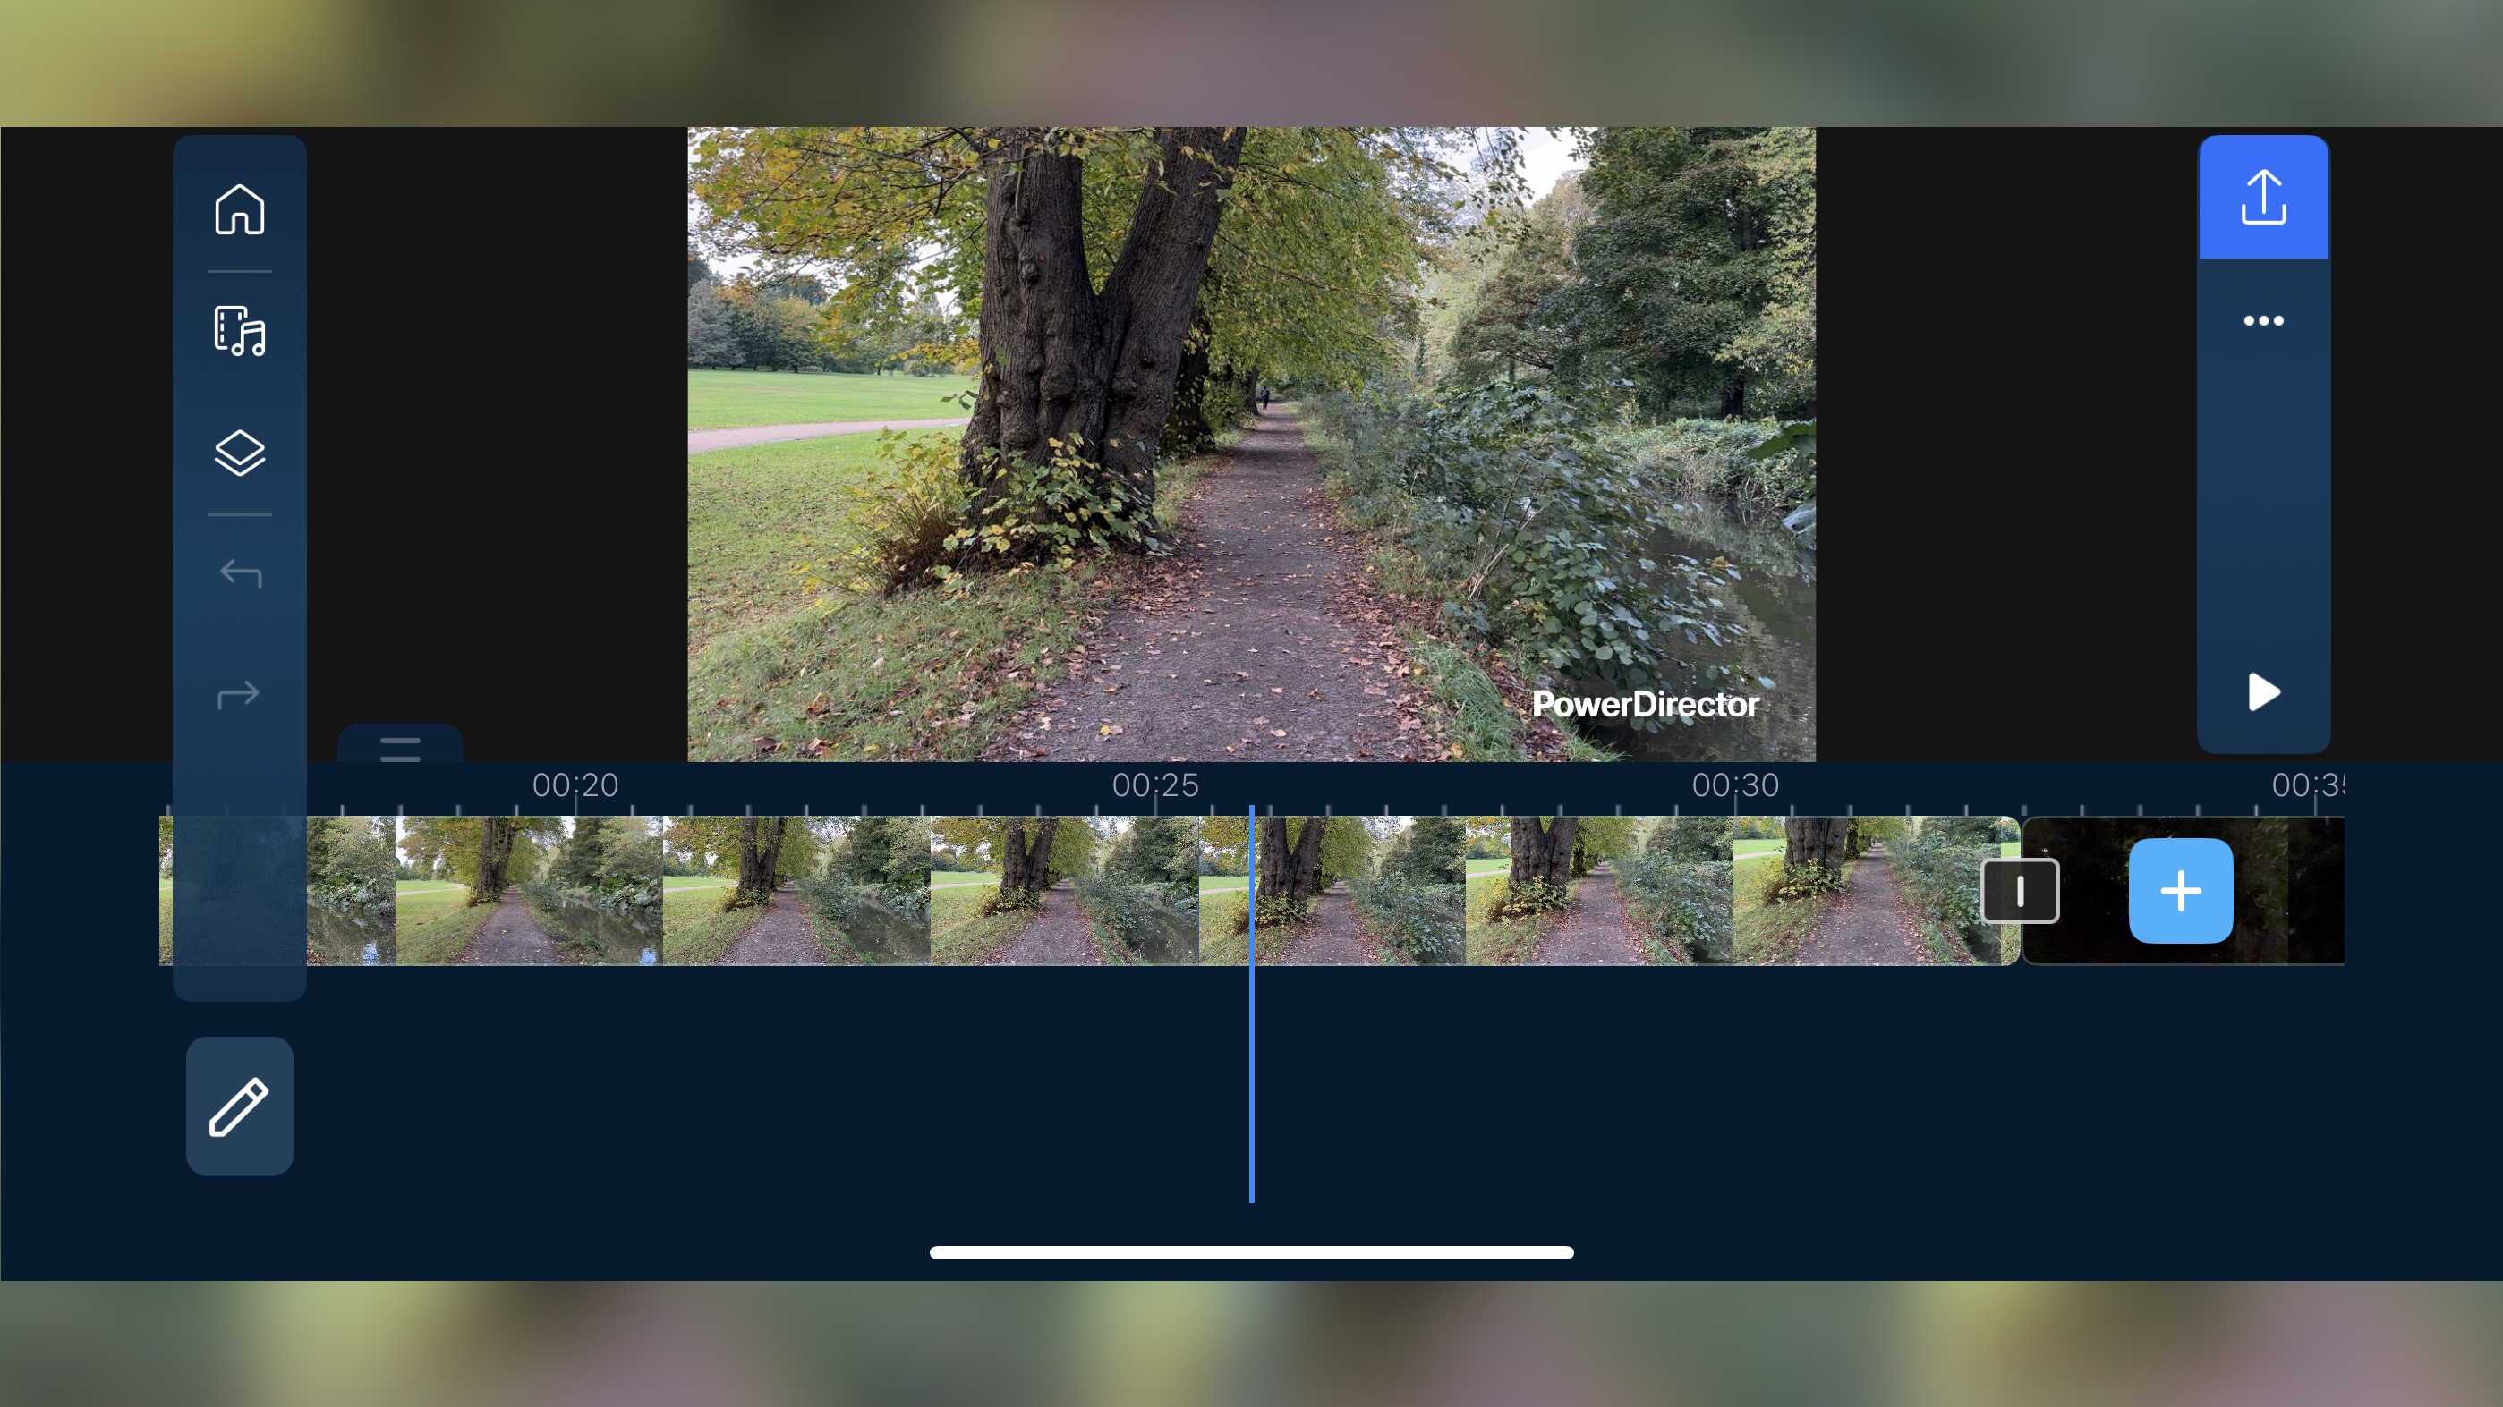Add a new clip with plus button
Image resolution: width=2503 pixels, height=1407 pixels.
point(2181,890)
